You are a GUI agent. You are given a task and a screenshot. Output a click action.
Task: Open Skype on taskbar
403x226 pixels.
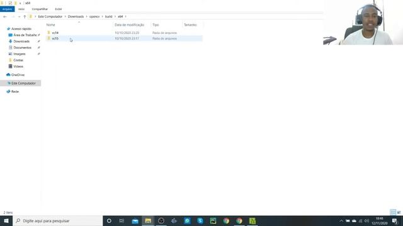200,220
